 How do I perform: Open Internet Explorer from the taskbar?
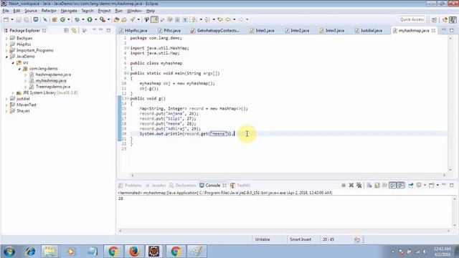(x=30, y=252)
